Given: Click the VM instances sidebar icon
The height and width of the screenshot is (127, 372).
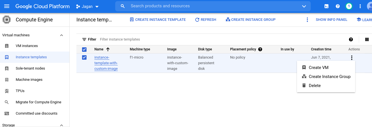Looking at the screenshot, I should [7, 46].
